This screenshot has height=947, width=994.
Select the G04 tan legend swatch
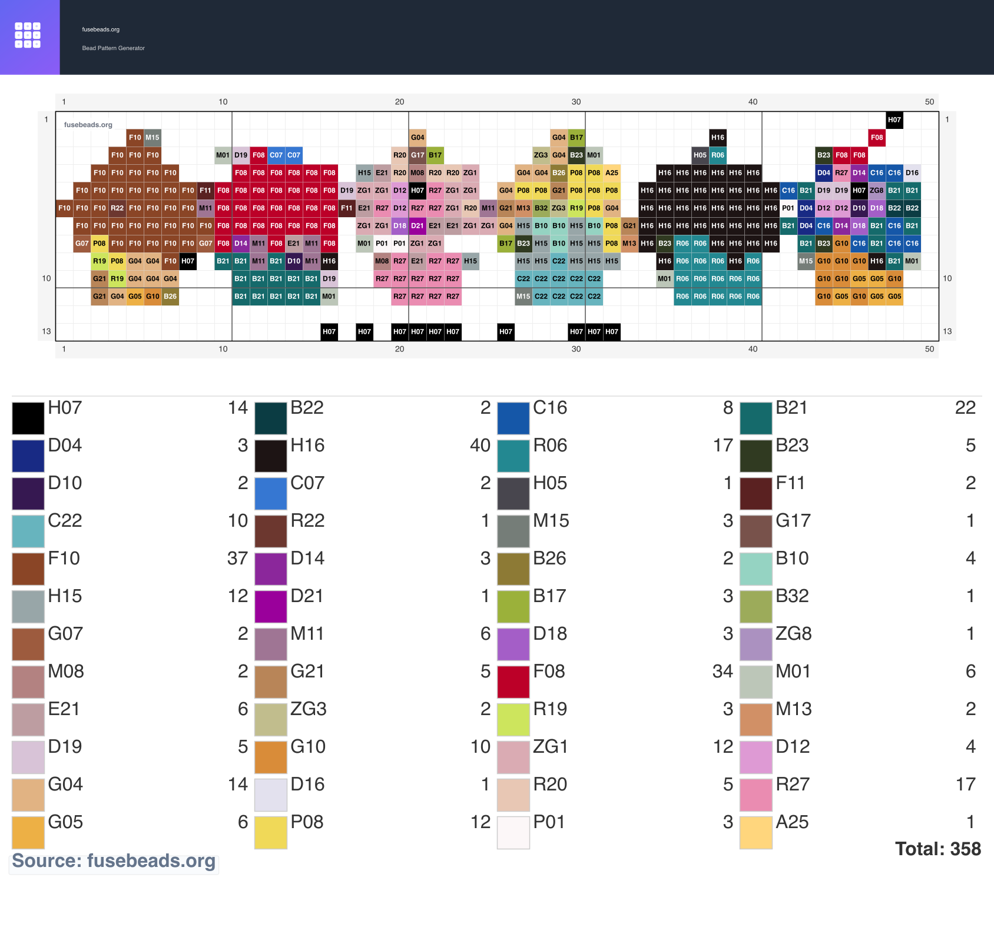(28, 795)
